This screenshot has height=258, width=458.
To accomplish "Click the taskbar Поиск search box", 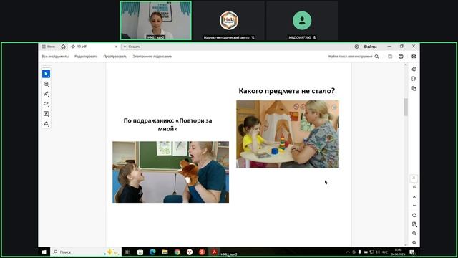I will coord(86,252).
